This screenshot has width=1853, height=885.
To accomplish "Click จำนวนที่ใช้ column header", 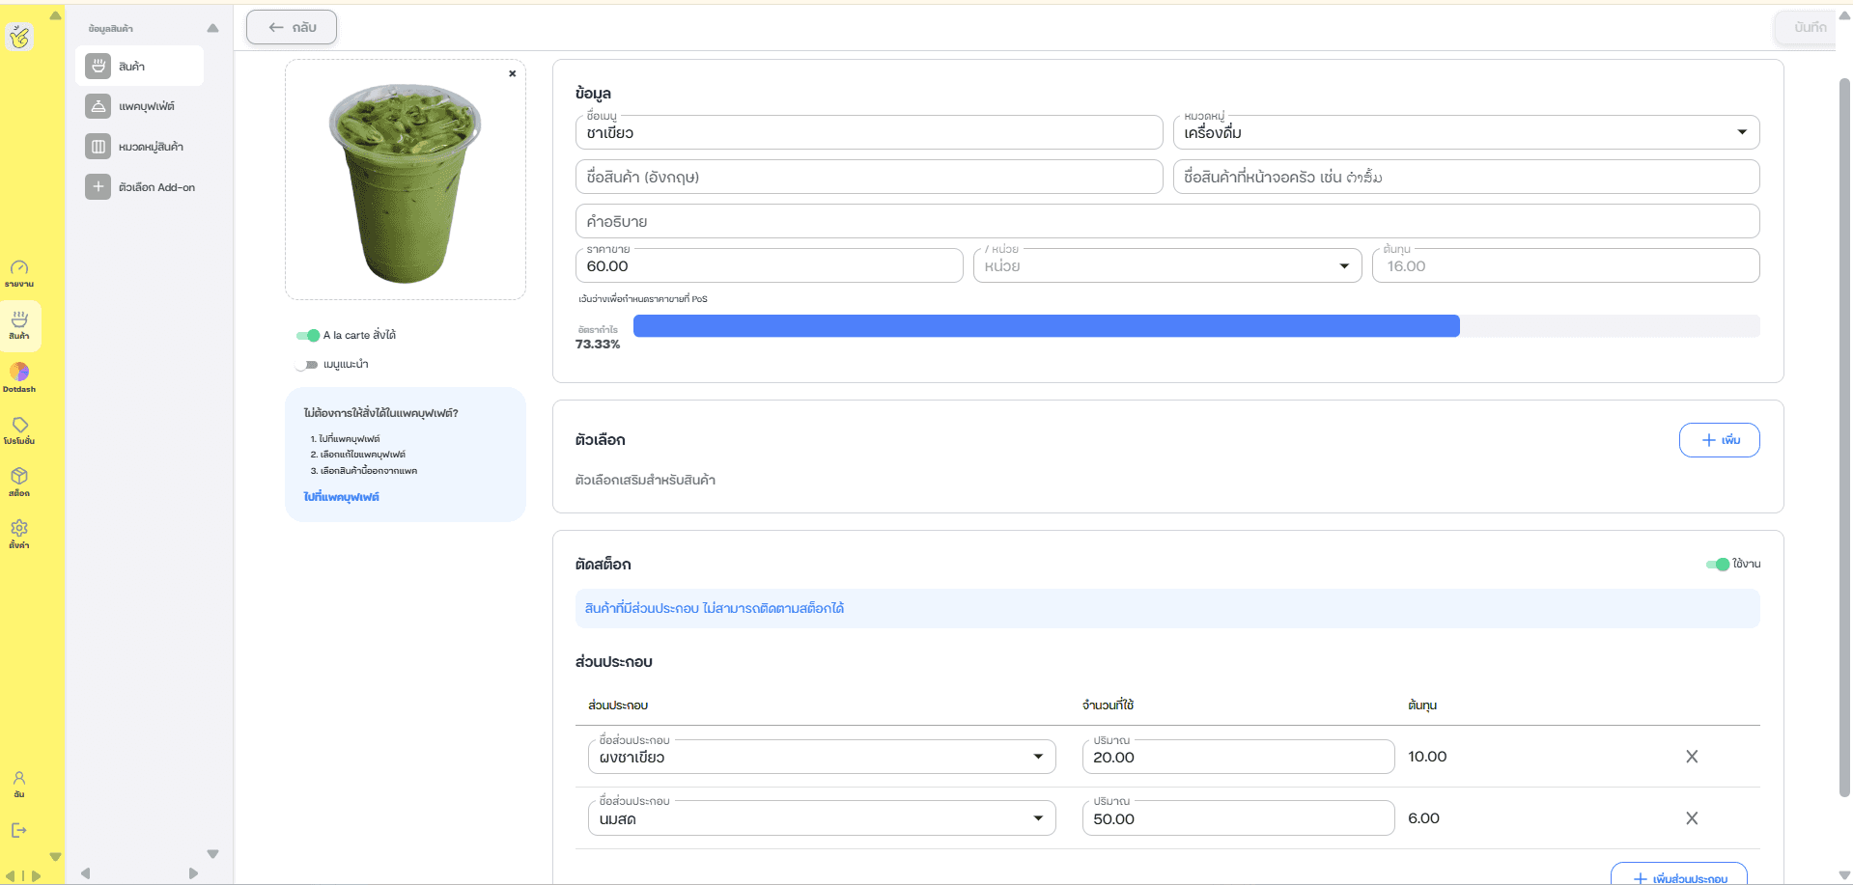I will (1108, 705).
